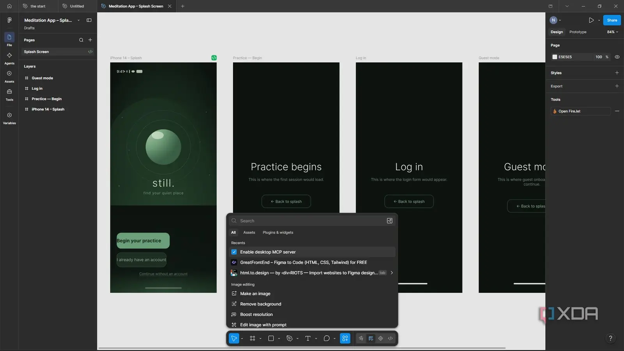Image resolution: width=624 pixels, height=351 pixels.
Task: Click Back to splash in Log in frame
Action: 409,202
